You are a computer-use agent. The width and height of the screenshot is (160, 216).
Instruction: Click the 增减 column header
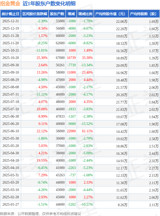[x=71, y=14]
